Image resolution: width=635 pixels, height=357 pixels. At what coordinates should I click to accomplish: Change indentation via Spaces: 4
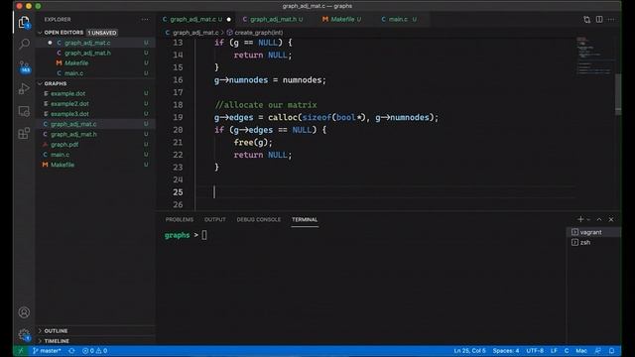pyautogui.click(x=506, y=350)
